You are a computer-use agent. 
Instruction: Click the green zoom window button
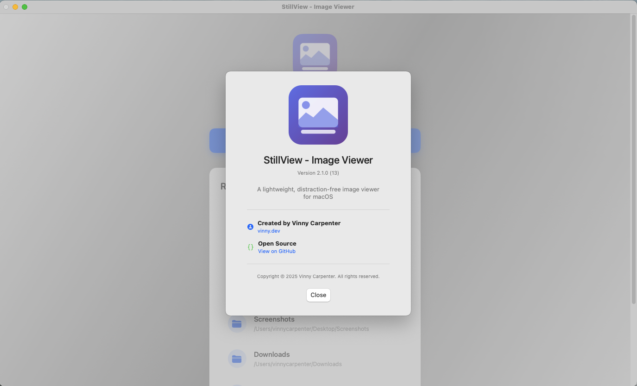25,7
